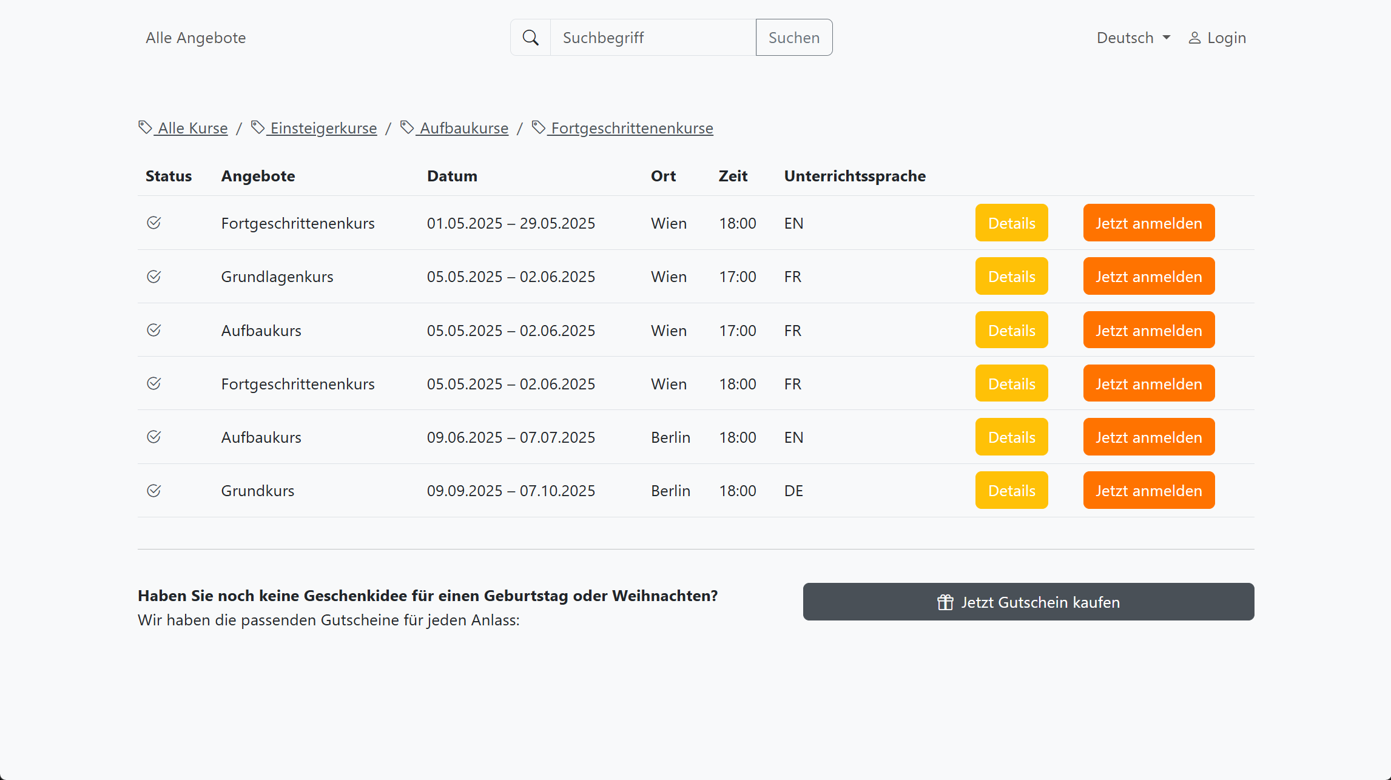Image resolution: width=1391 pixels, height=780 pixels.
Task: Click the gift icon on voucher button
Action: click(945, 602)
